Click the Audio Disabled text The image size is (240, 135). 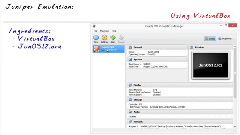coord(132,117)
